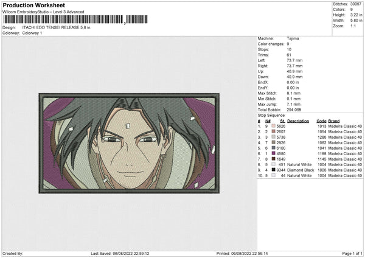
Task: Click the Description column header
Action: point(298,121)
